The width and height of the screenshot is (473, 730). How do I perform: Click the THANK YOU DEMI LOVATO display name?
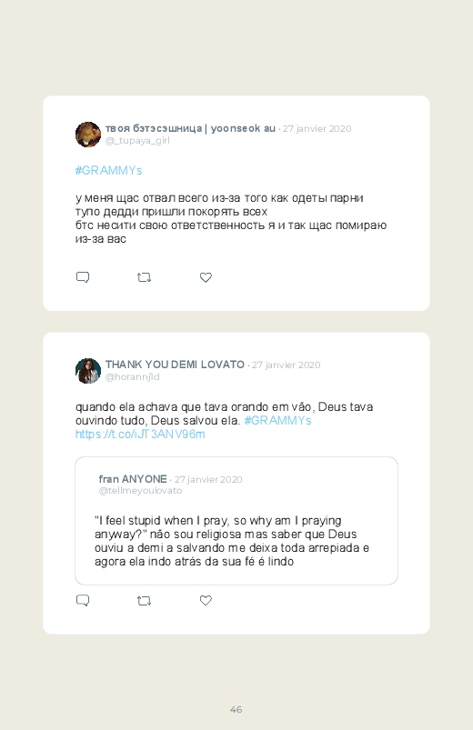click(x=175, y=365)
